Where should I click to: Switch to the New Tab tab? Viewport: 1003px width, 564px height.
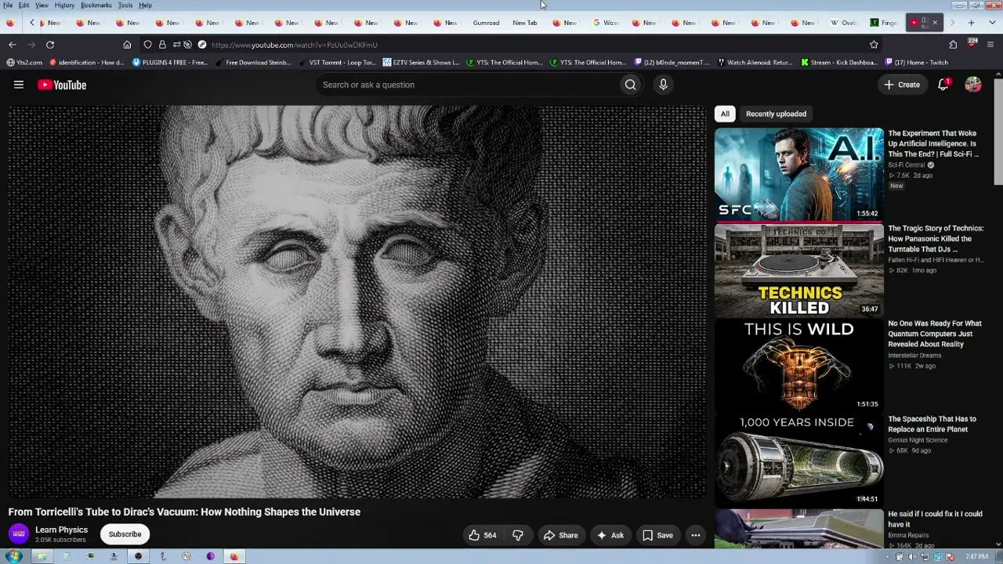pos(525,23)
